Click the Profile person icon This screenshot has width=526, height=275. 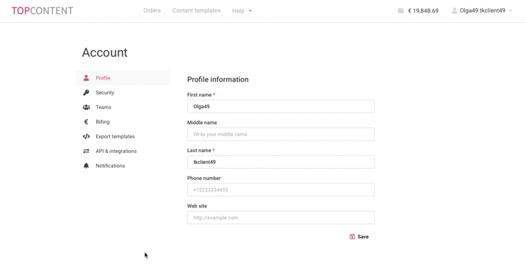tap(86, 78)
